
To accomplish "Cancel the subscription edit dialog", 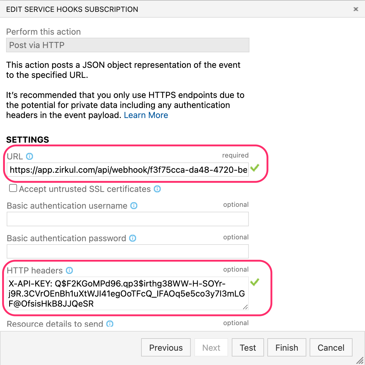I will (x=331, y=347).
